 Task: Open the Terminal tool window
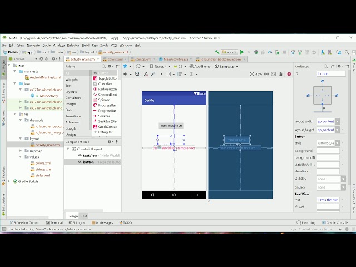coord(55,222)
